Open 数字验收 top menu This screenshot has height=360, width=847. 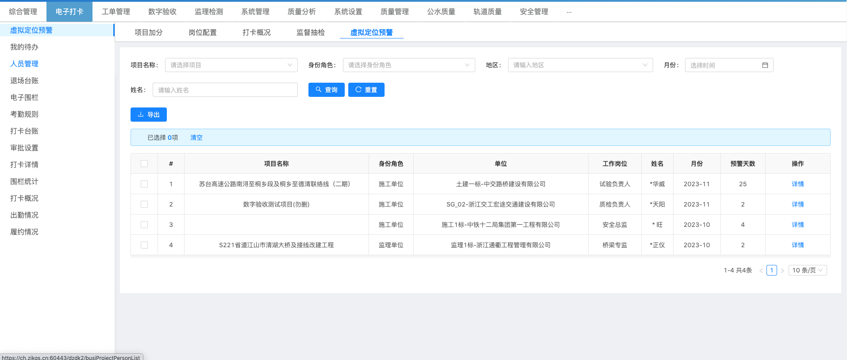(x=162, y=12)
